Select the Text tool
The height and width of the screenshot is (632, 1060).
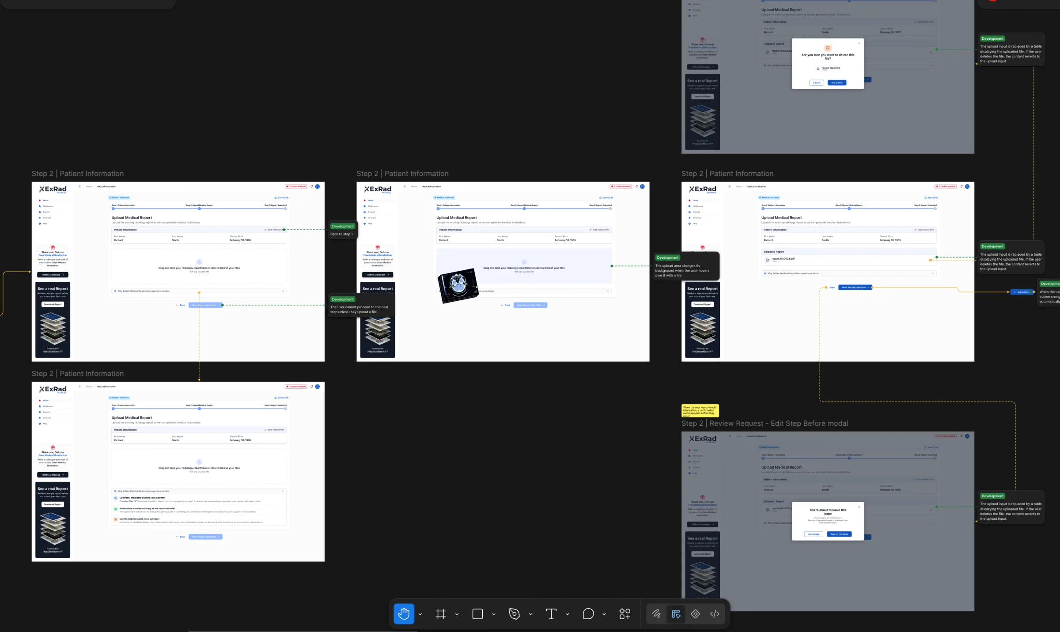click(x=551, y=614)
